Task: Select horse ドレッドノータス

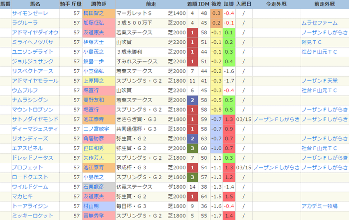Action: [33, 158]
